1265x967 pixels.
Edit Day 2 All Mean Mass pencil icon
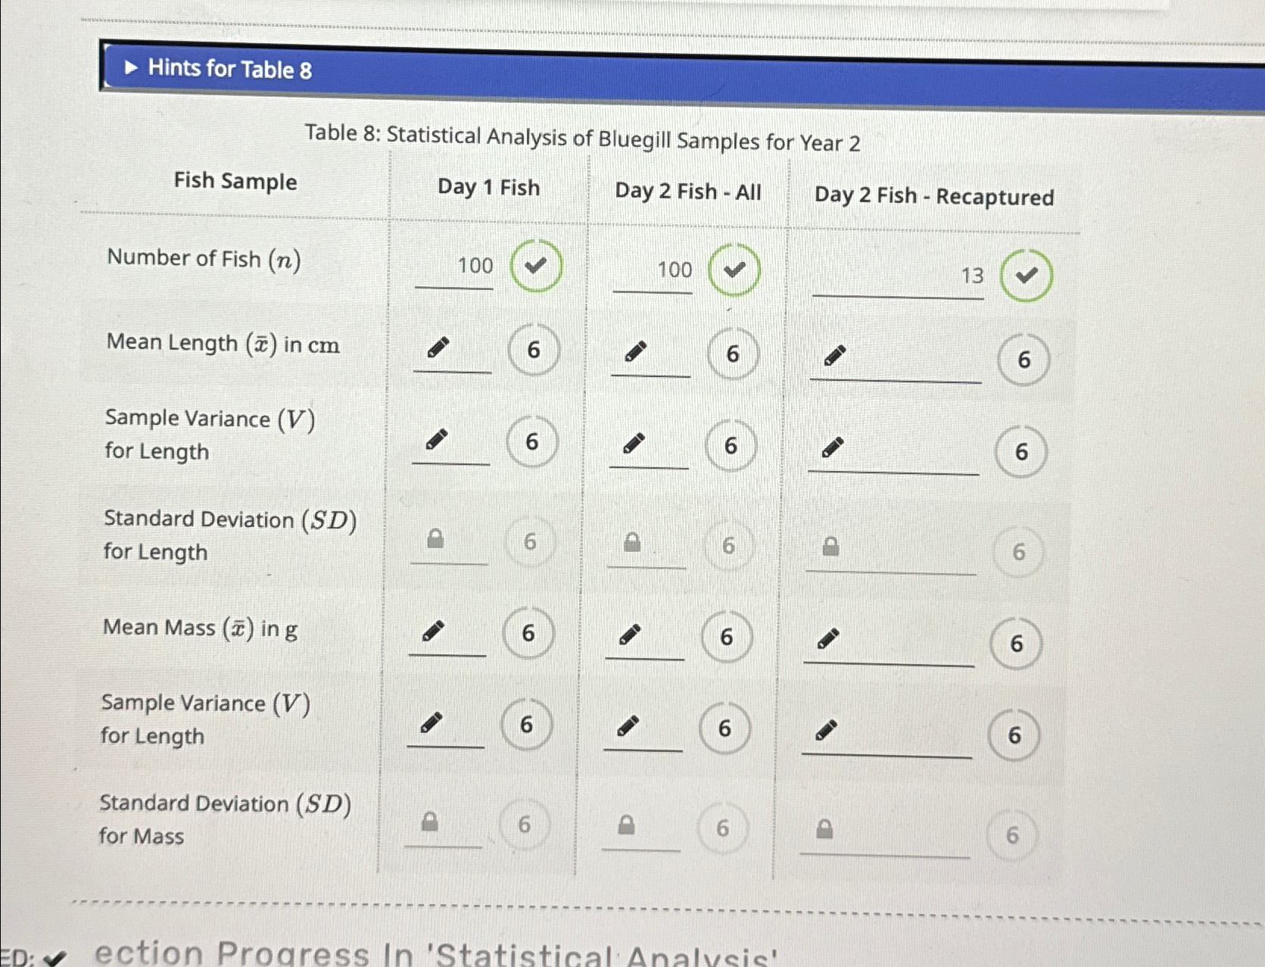point(630,635)
